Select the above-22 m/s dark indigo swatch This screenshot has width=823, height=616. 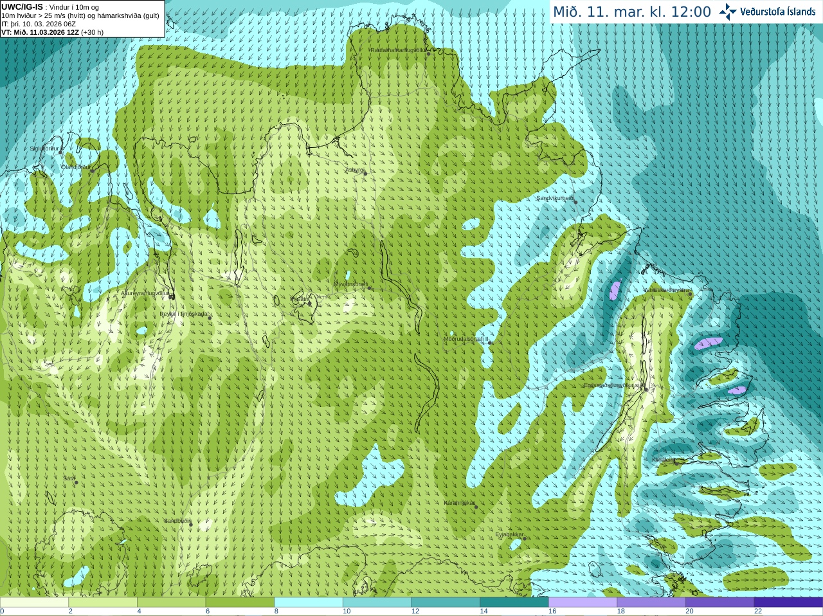[788, 602]
